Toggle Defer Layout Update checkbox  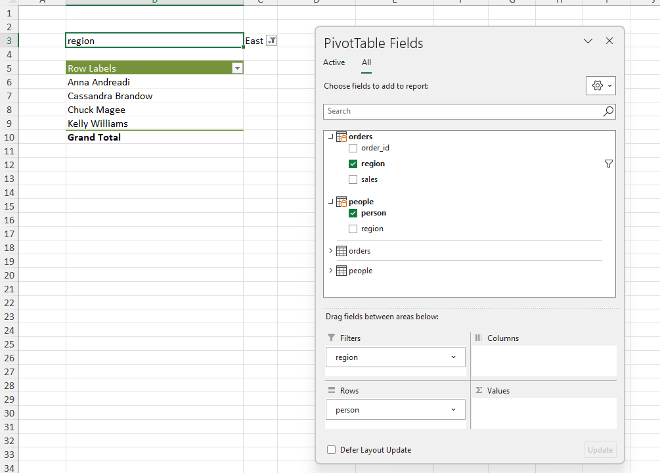click(x=332, y=450)
